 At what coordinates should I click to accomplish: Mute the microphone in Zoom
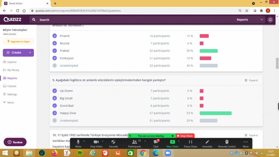coord(78,142)
